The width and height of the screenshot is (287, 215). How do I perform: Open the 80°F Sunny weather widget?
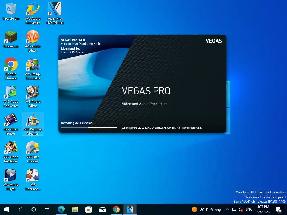coord(206,209)
